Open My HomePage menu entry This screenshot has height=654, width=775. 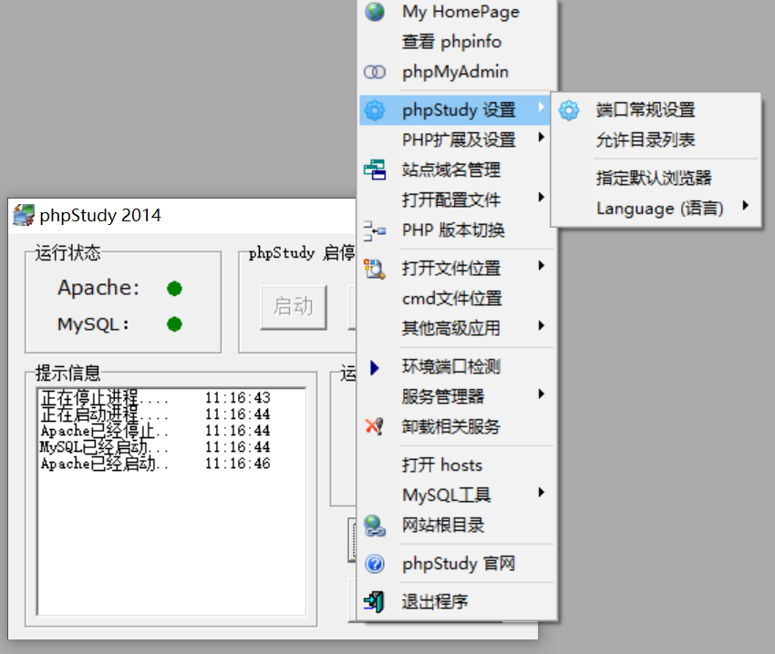click(459, 12)
